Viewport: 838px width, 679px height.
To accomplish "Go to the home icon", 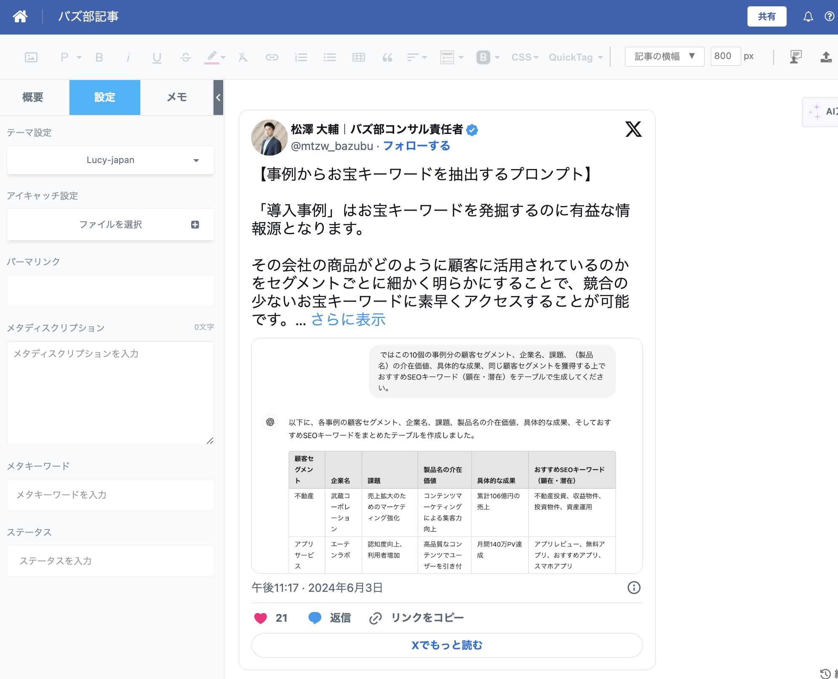I will click(x=20, y=16).
